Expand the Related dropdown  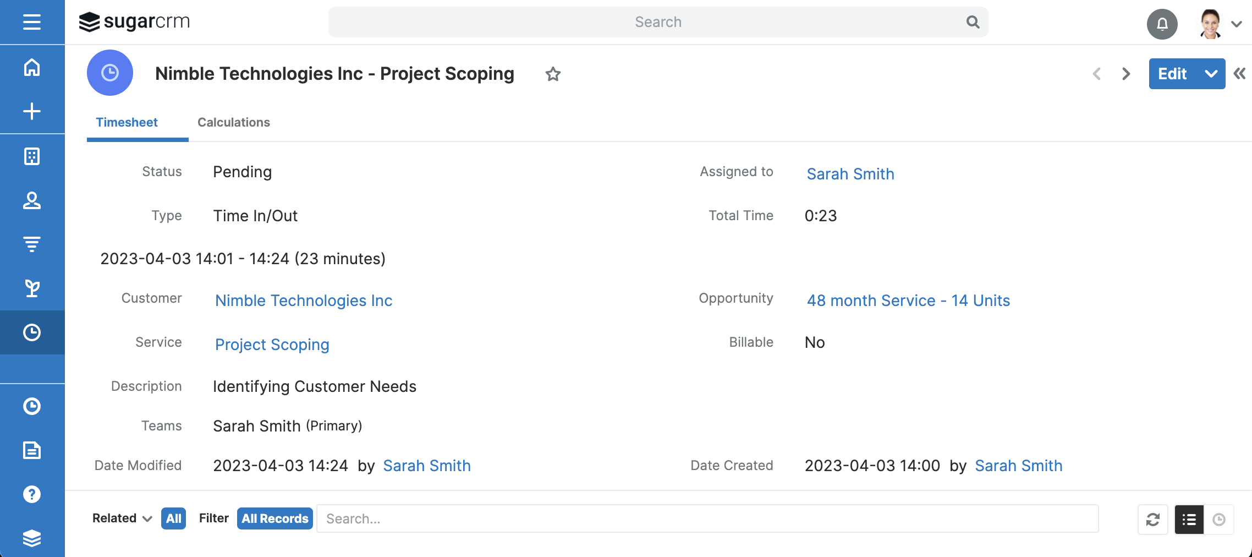(x=122, y=518)
